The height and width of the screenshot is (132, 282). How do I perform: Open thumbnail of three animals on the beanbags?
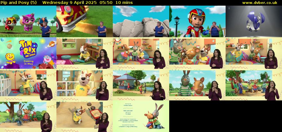coord(141,53)
